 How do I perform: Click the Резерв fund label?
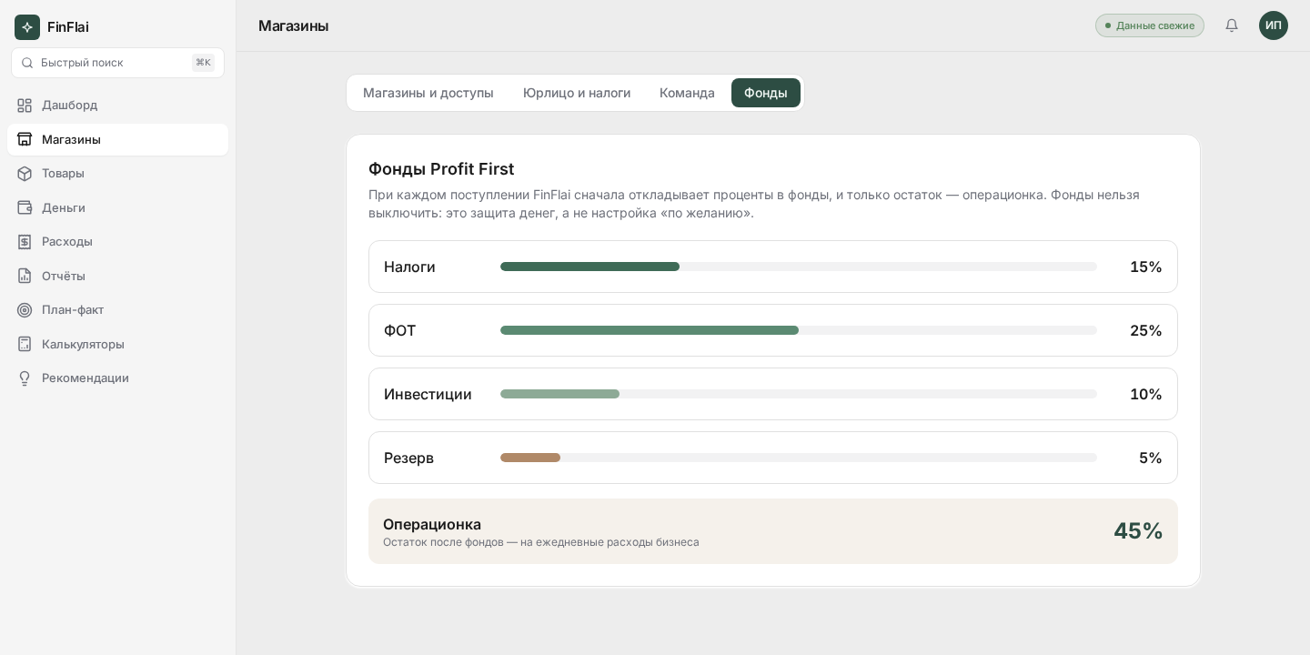408,458
